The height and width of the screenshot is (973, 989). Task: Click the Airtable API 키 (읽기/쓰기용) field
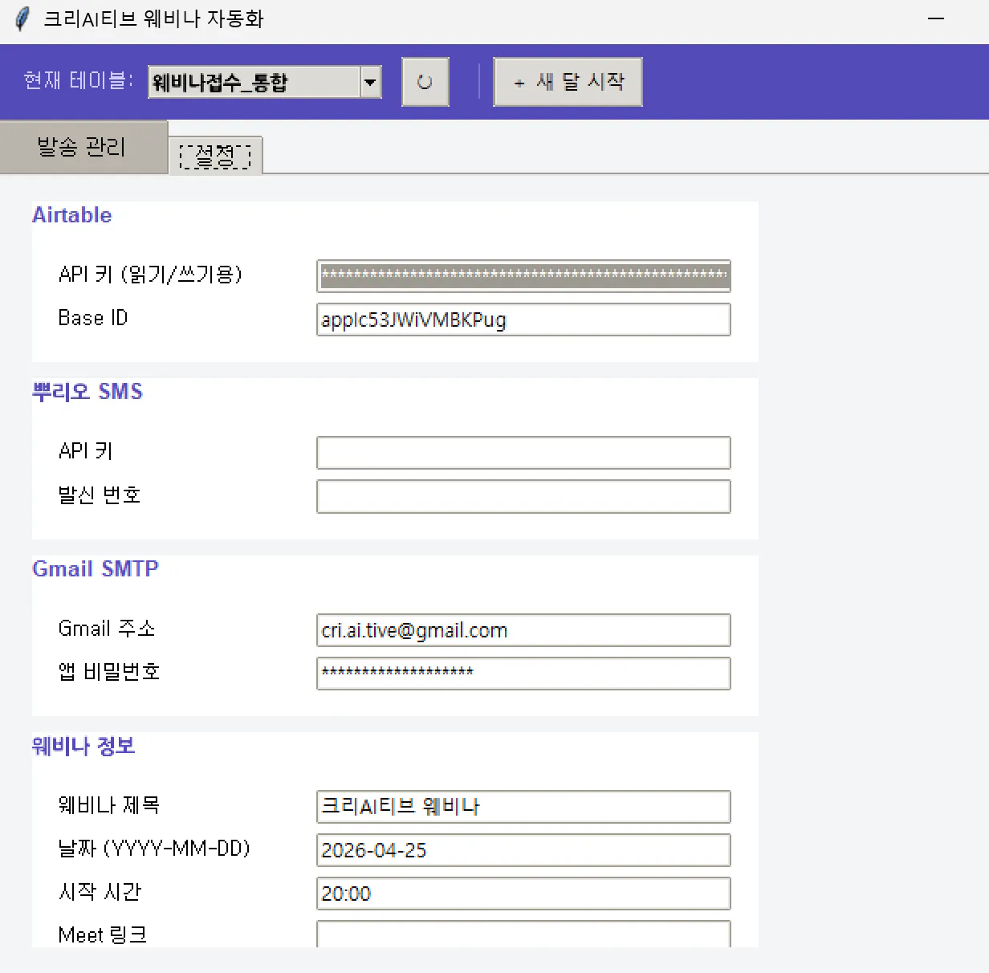(x=523, y=276)
